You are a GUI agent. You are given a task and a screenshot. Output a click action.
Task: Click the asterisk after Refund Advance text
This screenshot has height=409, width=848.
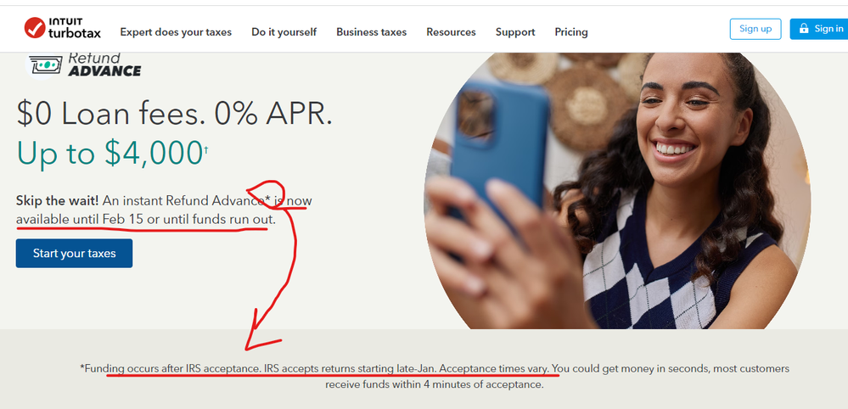tap(267, 200)
